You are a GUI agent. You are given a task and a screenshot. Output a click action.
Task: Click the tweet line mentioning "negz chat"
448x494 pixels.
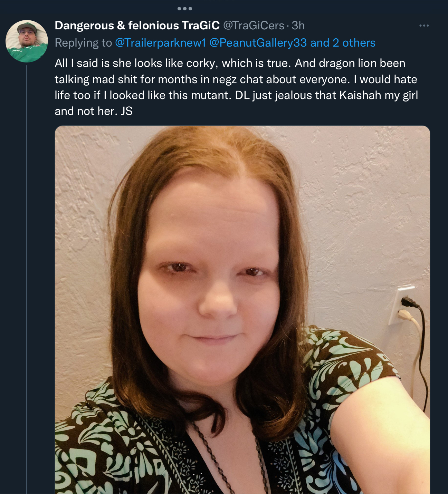(x=236, y=79)
